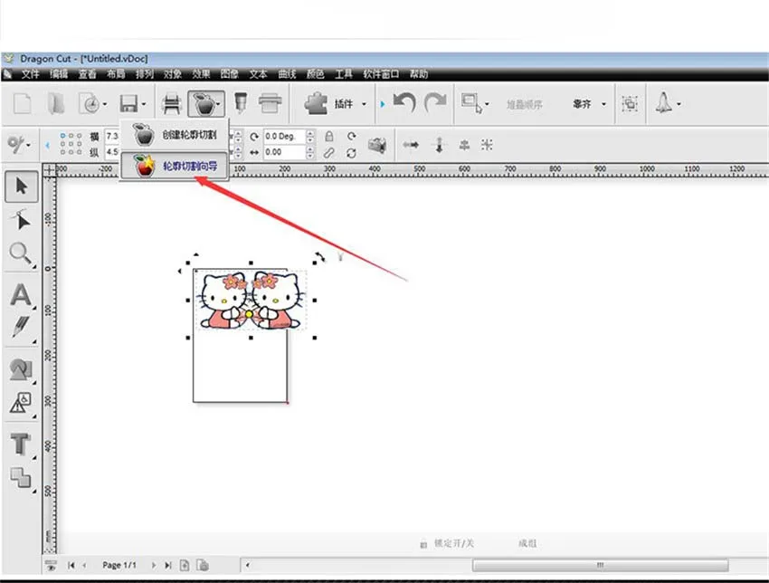Image resolution: width=769 pixels, height=583 pixels.
Task: Expand toolbar with blue right triangle
Action: pos(383,104)
